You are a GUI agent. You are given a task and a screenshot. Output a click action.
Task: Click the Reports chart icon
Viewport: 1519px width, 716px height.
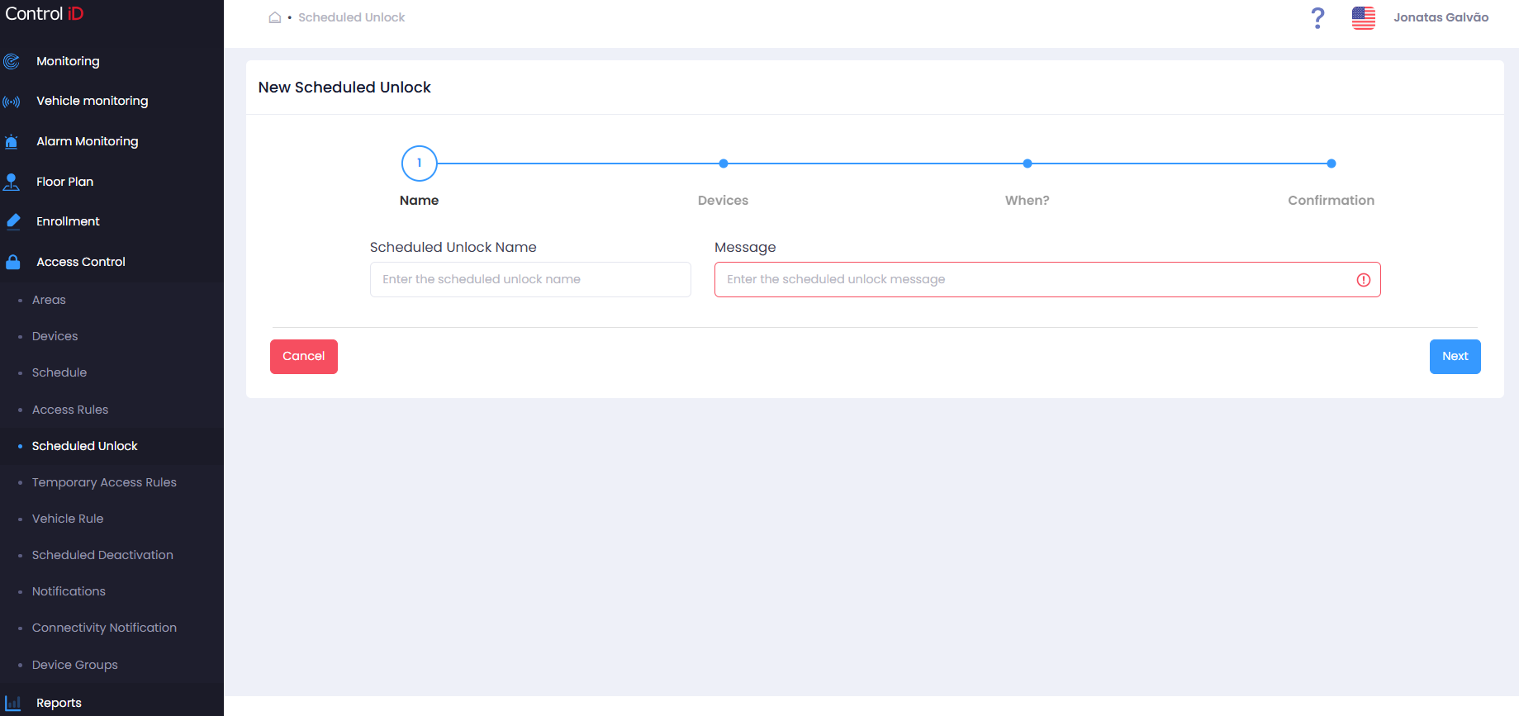pyautogui.click(x=13, y=704)
